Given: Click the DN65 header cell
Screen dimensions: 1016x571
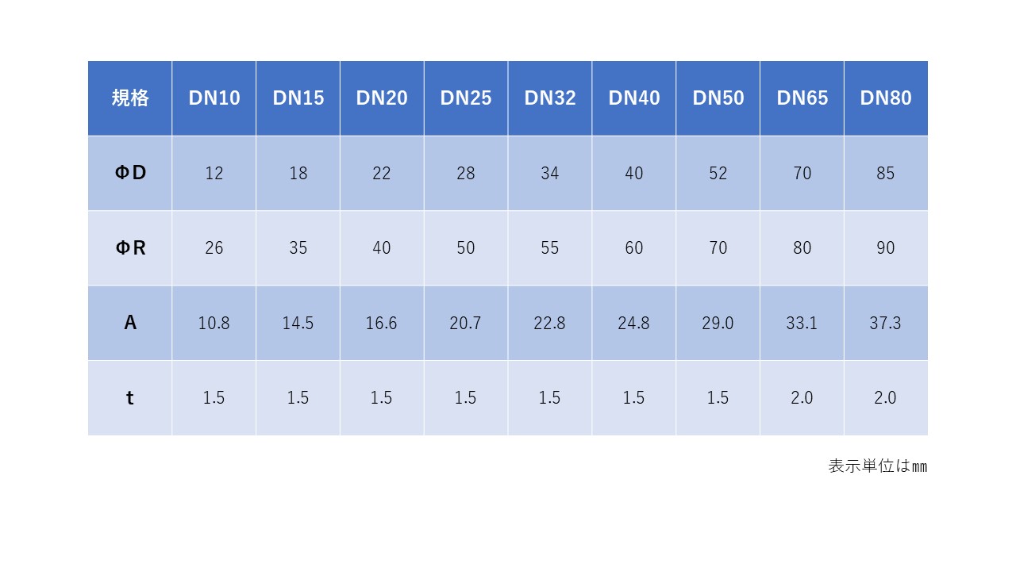Looking at the screenshot, I should [x=802, y=98].
